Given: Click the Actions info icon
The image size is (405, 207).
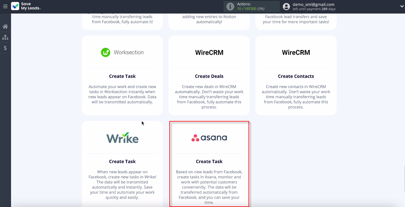Looking at the screenshot, I should tap(230, 6).
